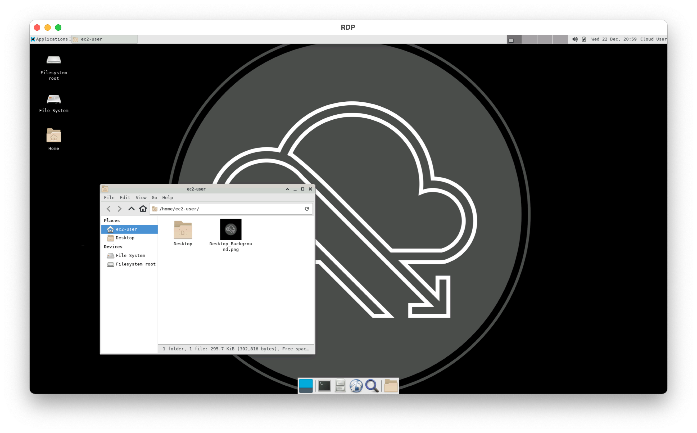Open the File menu
Screen dimensions: 697x433
coord(109,198)
